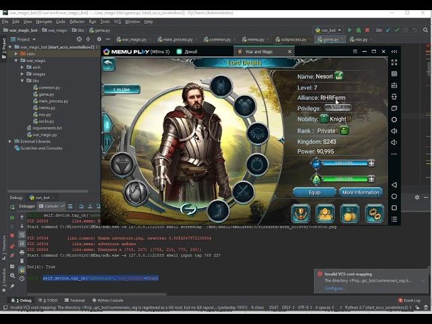Open the run_bot configuration dropdown
Viewport: 432px width, 324px height.
pyautogui.click(x=328, y=30)
